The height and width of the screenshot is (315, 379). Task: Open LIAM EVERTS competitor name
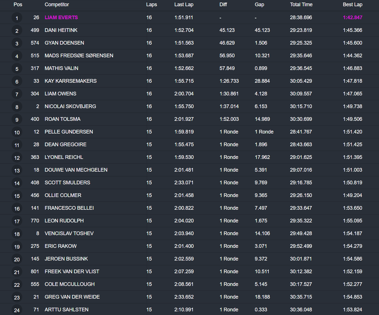(61, 17)
